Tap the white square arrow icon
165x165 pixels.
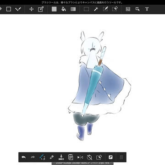[110, 157]
